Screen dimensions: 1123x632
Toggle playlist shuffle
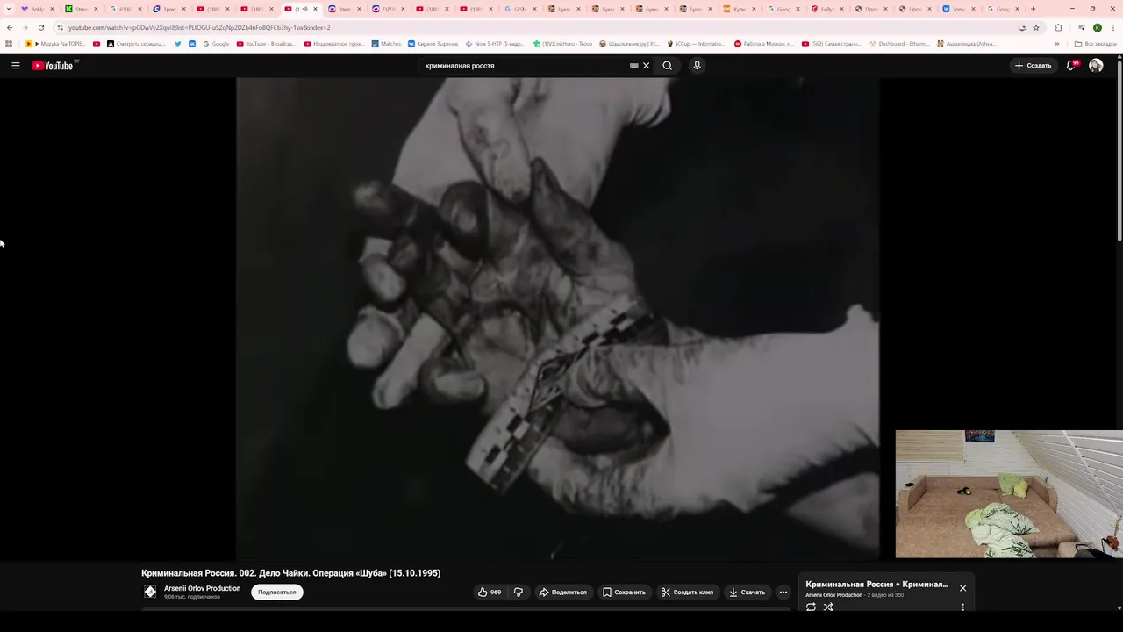[828, 607]
